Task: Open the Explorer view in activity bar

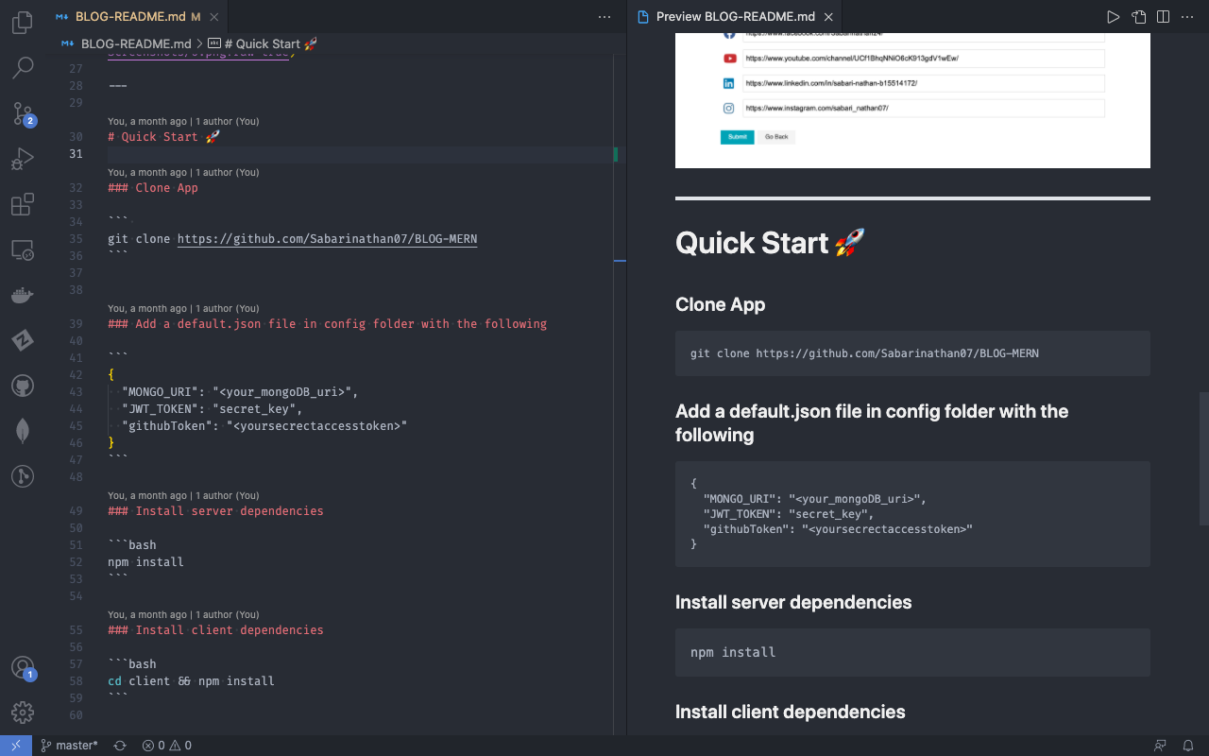Action: point(23,23)
